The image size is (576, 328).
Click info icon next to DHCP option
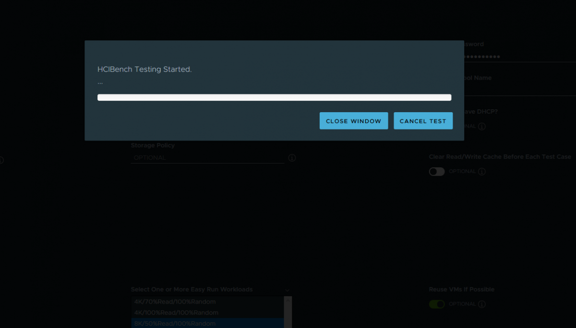pos(482,127)
